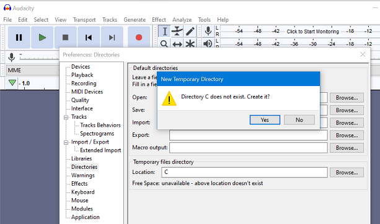Screen dimensions: 380x224
Task: Click the Pause transport button
Action: coord(19,38)
